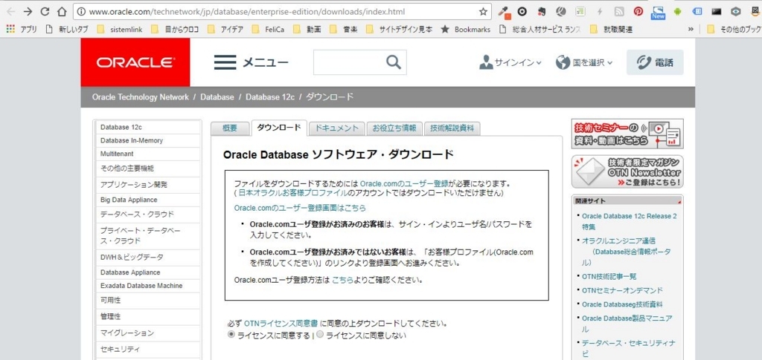762x360 pixels.
Task: Click the 日本オラクルお客様プロファイル link
Action: [x=292, y=193]
